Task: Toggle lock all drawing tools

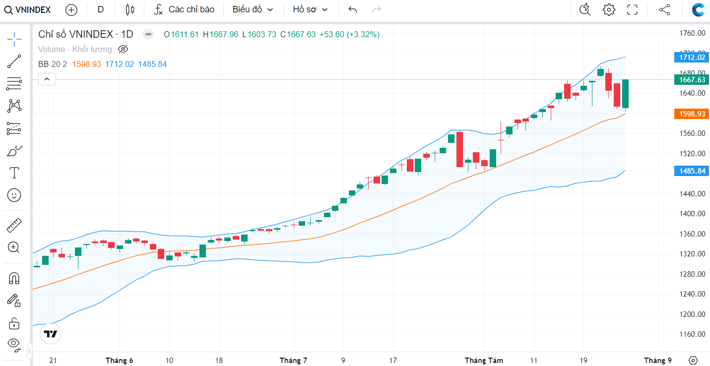Action: click(x=14, y=324)
